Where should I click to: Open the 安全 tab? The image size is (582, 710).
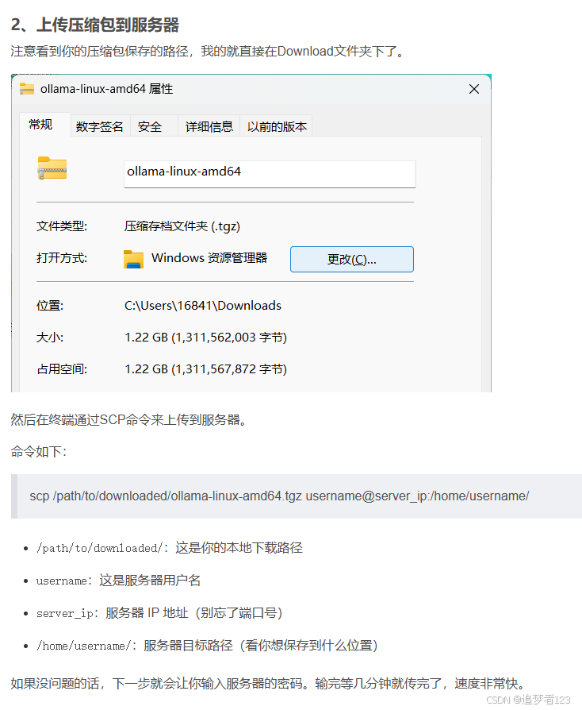pos(153,126)
